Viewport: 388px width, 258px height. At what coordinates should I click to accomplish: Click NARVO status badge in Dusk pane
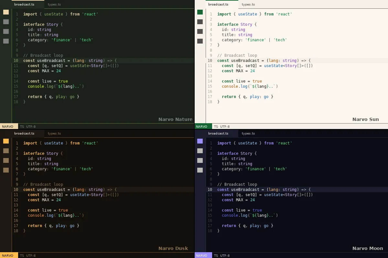click(9, 255)
